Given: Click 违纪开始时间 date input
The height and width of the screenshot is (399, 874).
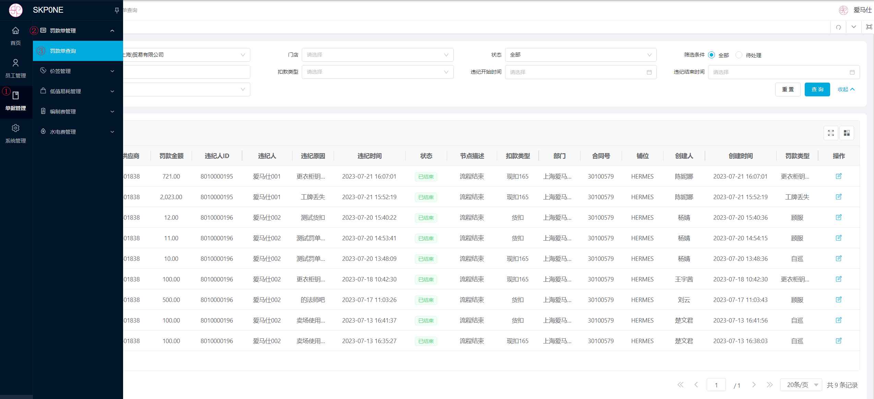Looking at the screenshot, I should coord(580,72).
